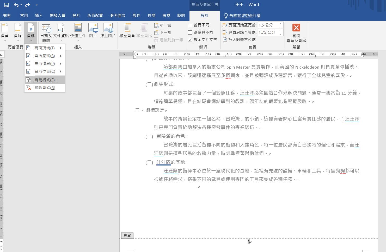386x252 pixels.
Task: Open 文件資訊 document info
Action: coord(61,33)
